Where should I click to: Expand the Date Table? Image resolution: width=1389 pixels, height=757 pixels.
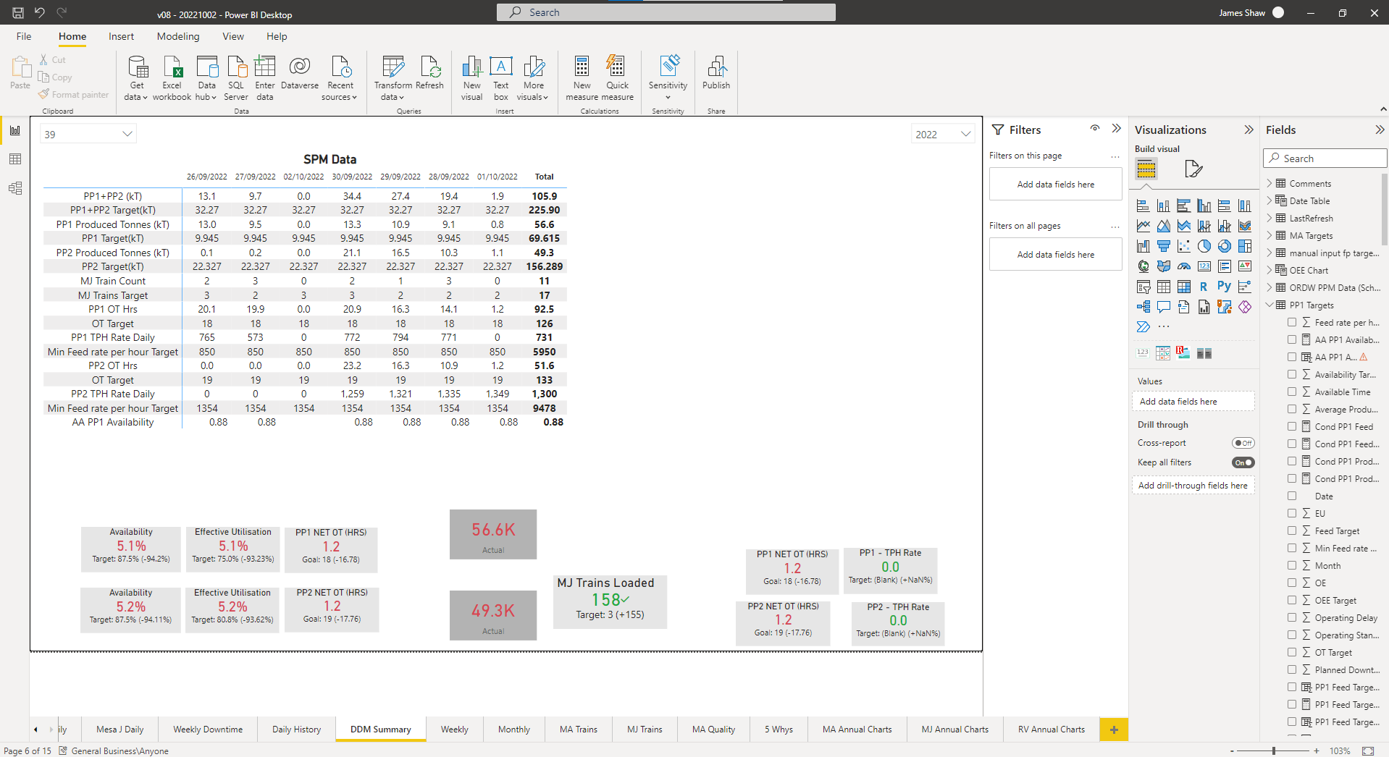pyautogui.click(x=1270, y=200)
